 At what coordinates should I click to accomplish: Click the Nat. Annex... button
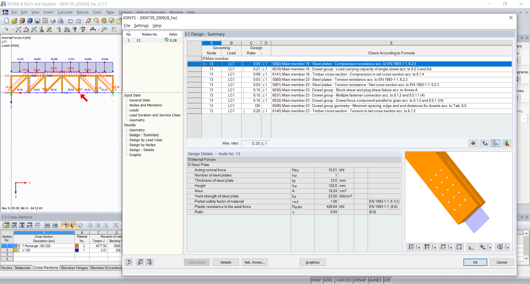click(255, 262)
